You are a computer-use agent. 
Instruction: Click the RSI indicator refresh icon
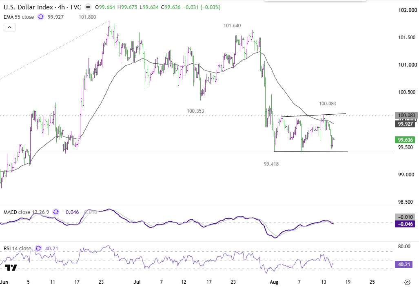38,249
